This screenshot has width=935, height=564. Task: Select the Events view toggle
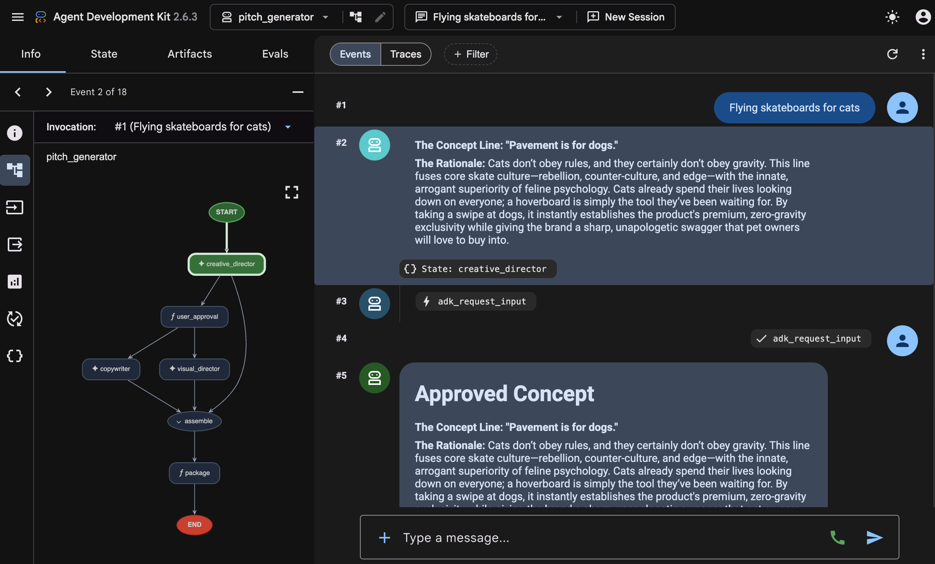[x=355, y=54]
